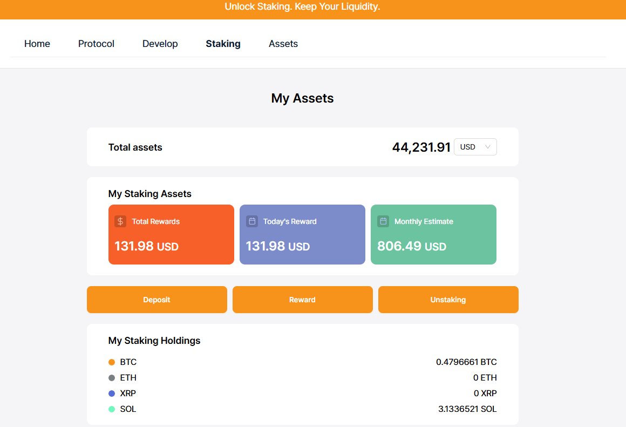The width and height of the screenshot is (626, 427).
Task: Click the gray ETH dot in holdings
Action: point(112,378)
